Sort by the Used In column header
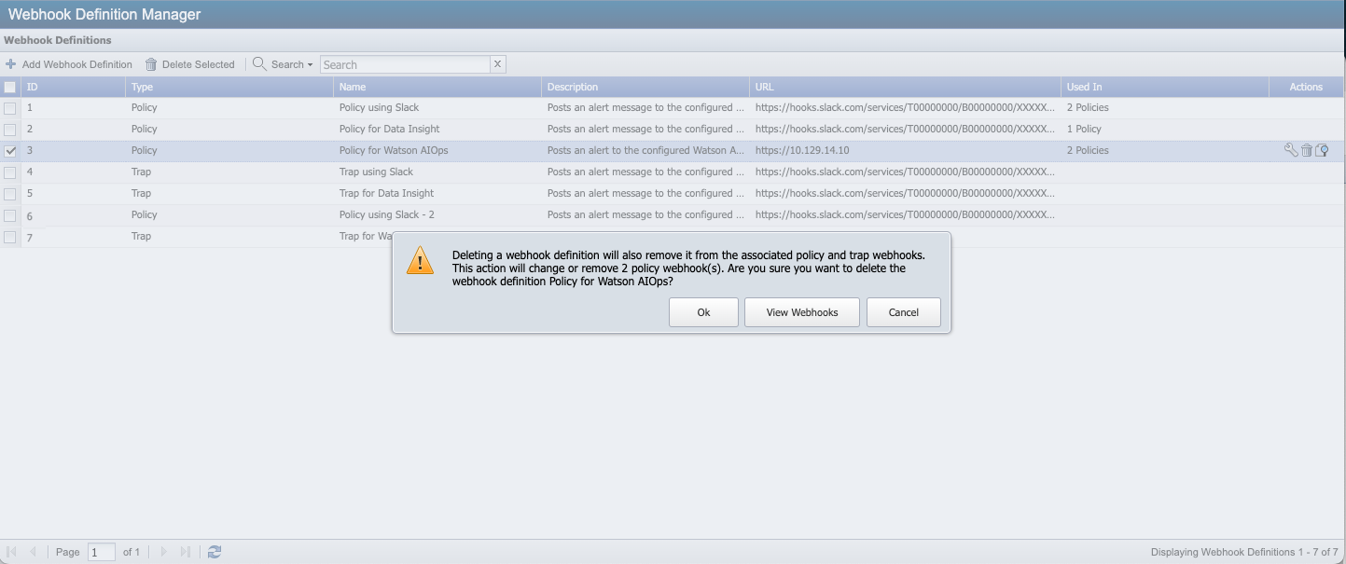This screenshot has width=1346, height=564. 1165,87
